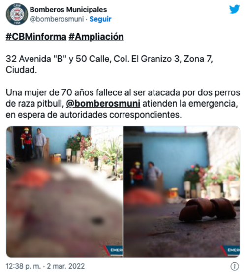Click the @bomberosmuni mention in tweet text
The width and height of the screenshot is (246, 272).
tap(103, 104)
